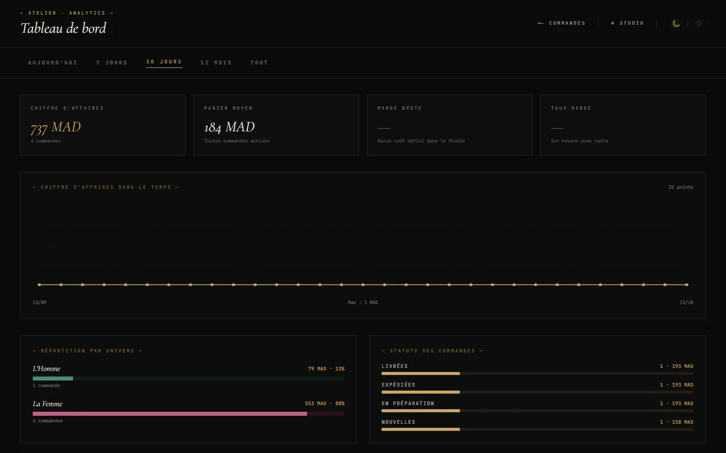Select the Aujourd'hui period tab

(x=53, y=63)
